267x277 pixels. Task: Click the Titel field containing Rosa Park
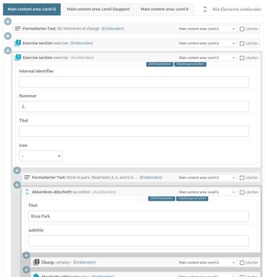coord(138,216)
